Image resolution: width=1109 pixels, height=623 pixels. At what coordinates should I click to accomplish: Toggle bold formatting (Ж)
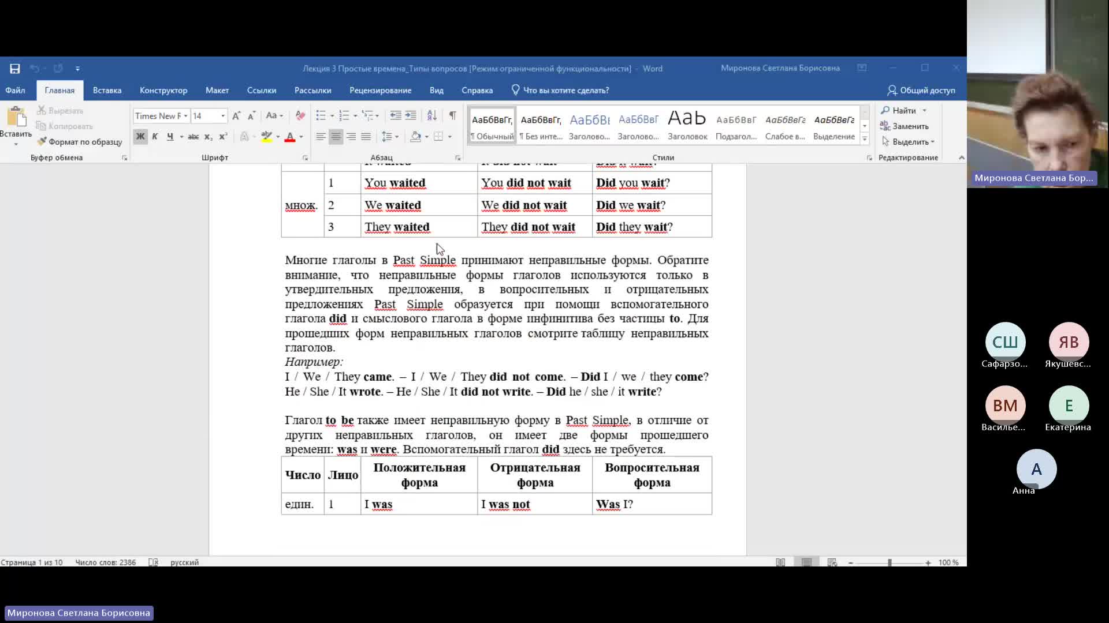pos(140,137)
